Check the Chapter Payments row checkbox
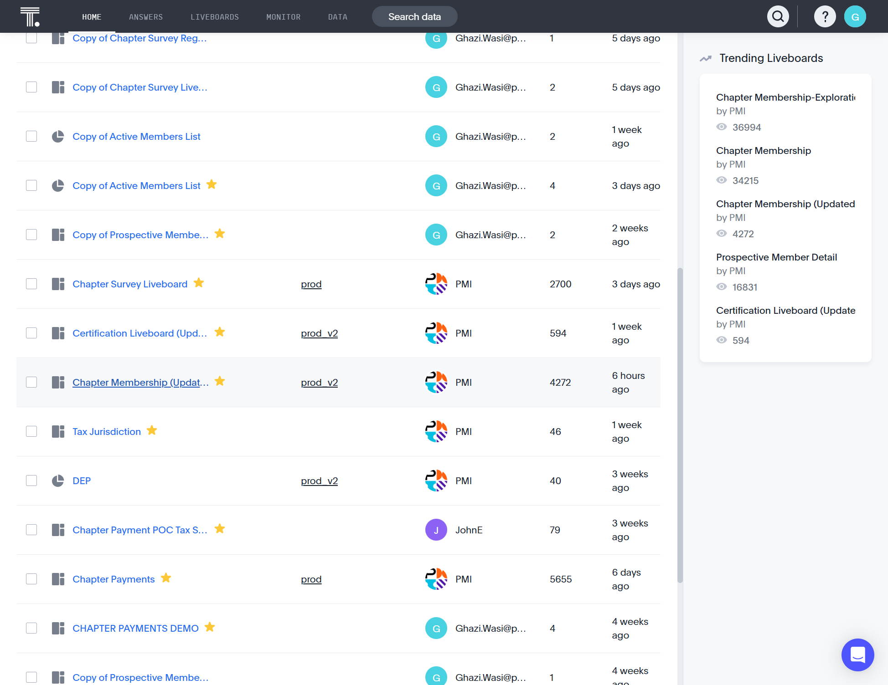888x685 pixels. 31,579
